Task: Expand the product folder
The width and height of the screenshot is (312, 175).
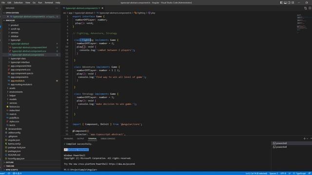Action: tap(15, 25)
